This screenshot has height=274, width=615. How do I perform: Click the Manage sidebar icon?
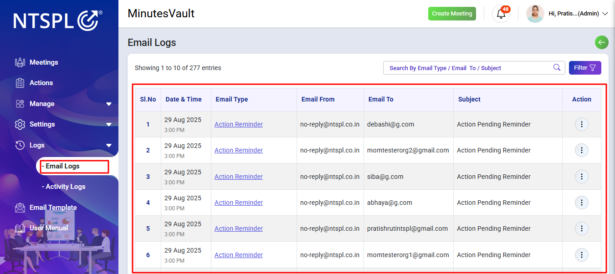coord(20,104)
